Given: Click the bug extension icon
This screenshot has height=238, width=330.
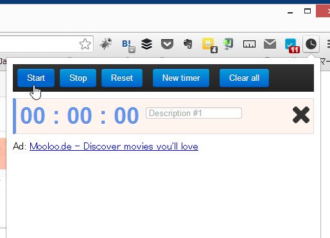Looking at the screenshot, I should [x=106, y=44].
